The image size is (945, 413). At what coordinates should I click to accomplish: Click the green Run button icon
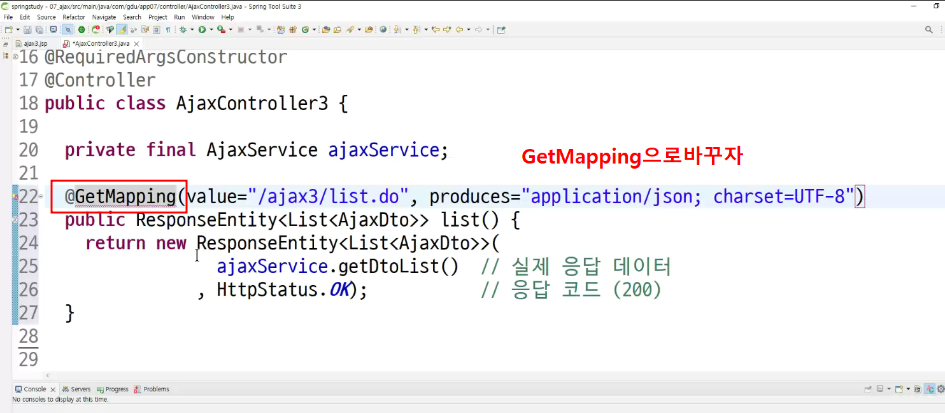click(202, 29)
